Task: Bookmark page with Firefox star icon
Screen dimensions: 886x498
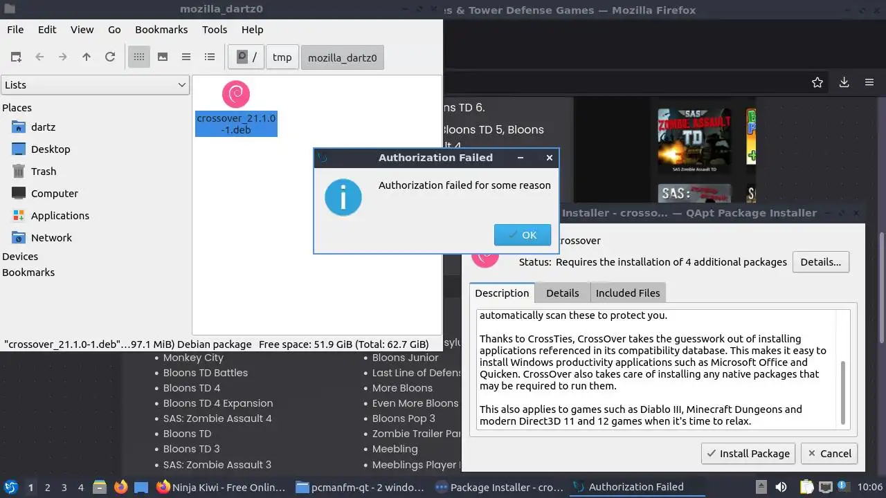Action: [817, 82]
